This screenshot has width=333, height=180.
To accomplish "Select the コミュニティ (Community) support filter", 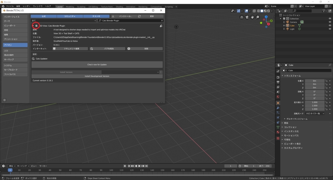I will click(x=70, y=16).
